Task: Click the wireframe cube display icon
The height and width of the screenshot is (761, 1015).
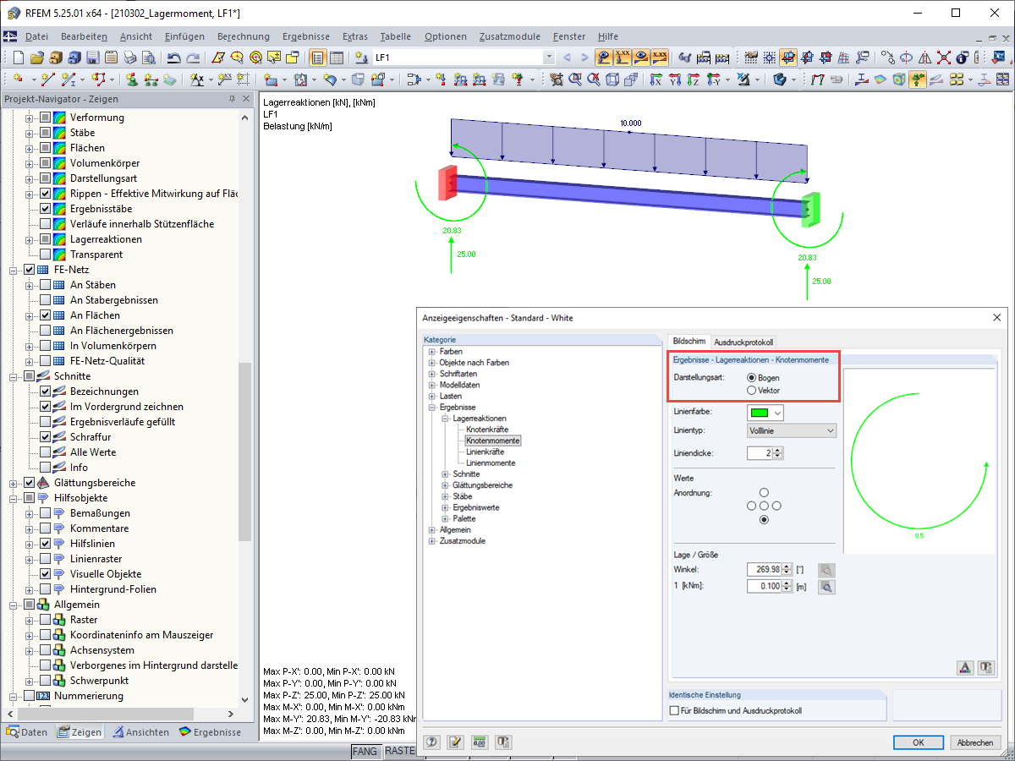Action: tap(611, 79)
